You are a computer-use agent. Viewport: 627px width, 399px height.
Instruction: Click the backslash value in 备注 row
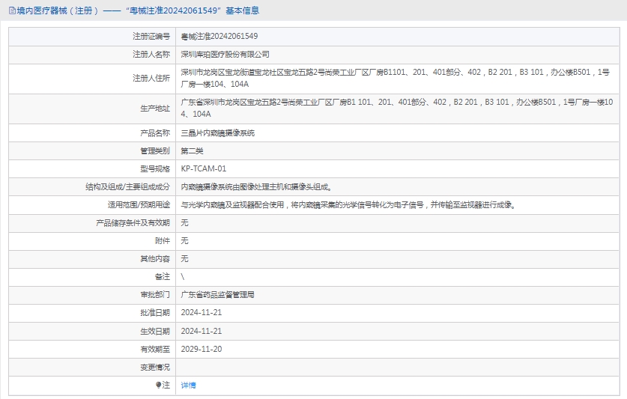click(x=183, y=277)
